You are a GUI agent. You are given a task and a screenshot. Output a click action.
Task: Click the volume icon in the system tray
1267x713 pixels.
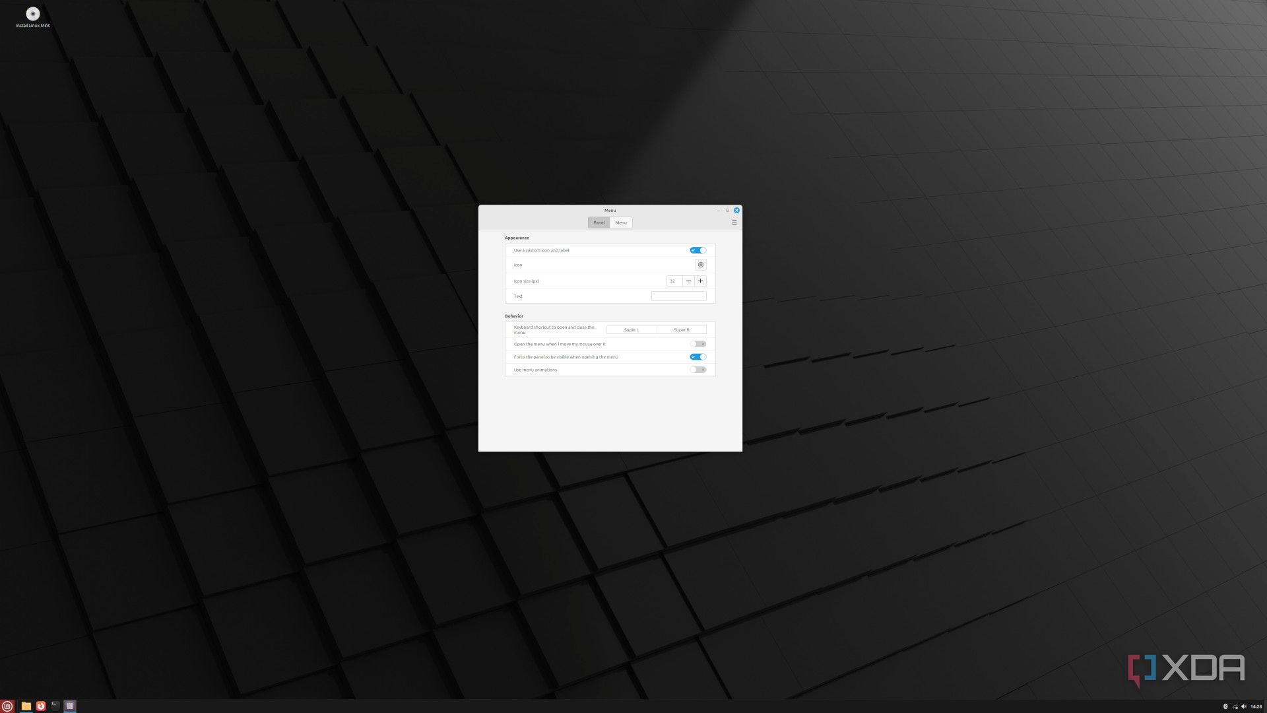click(1245, 706)
